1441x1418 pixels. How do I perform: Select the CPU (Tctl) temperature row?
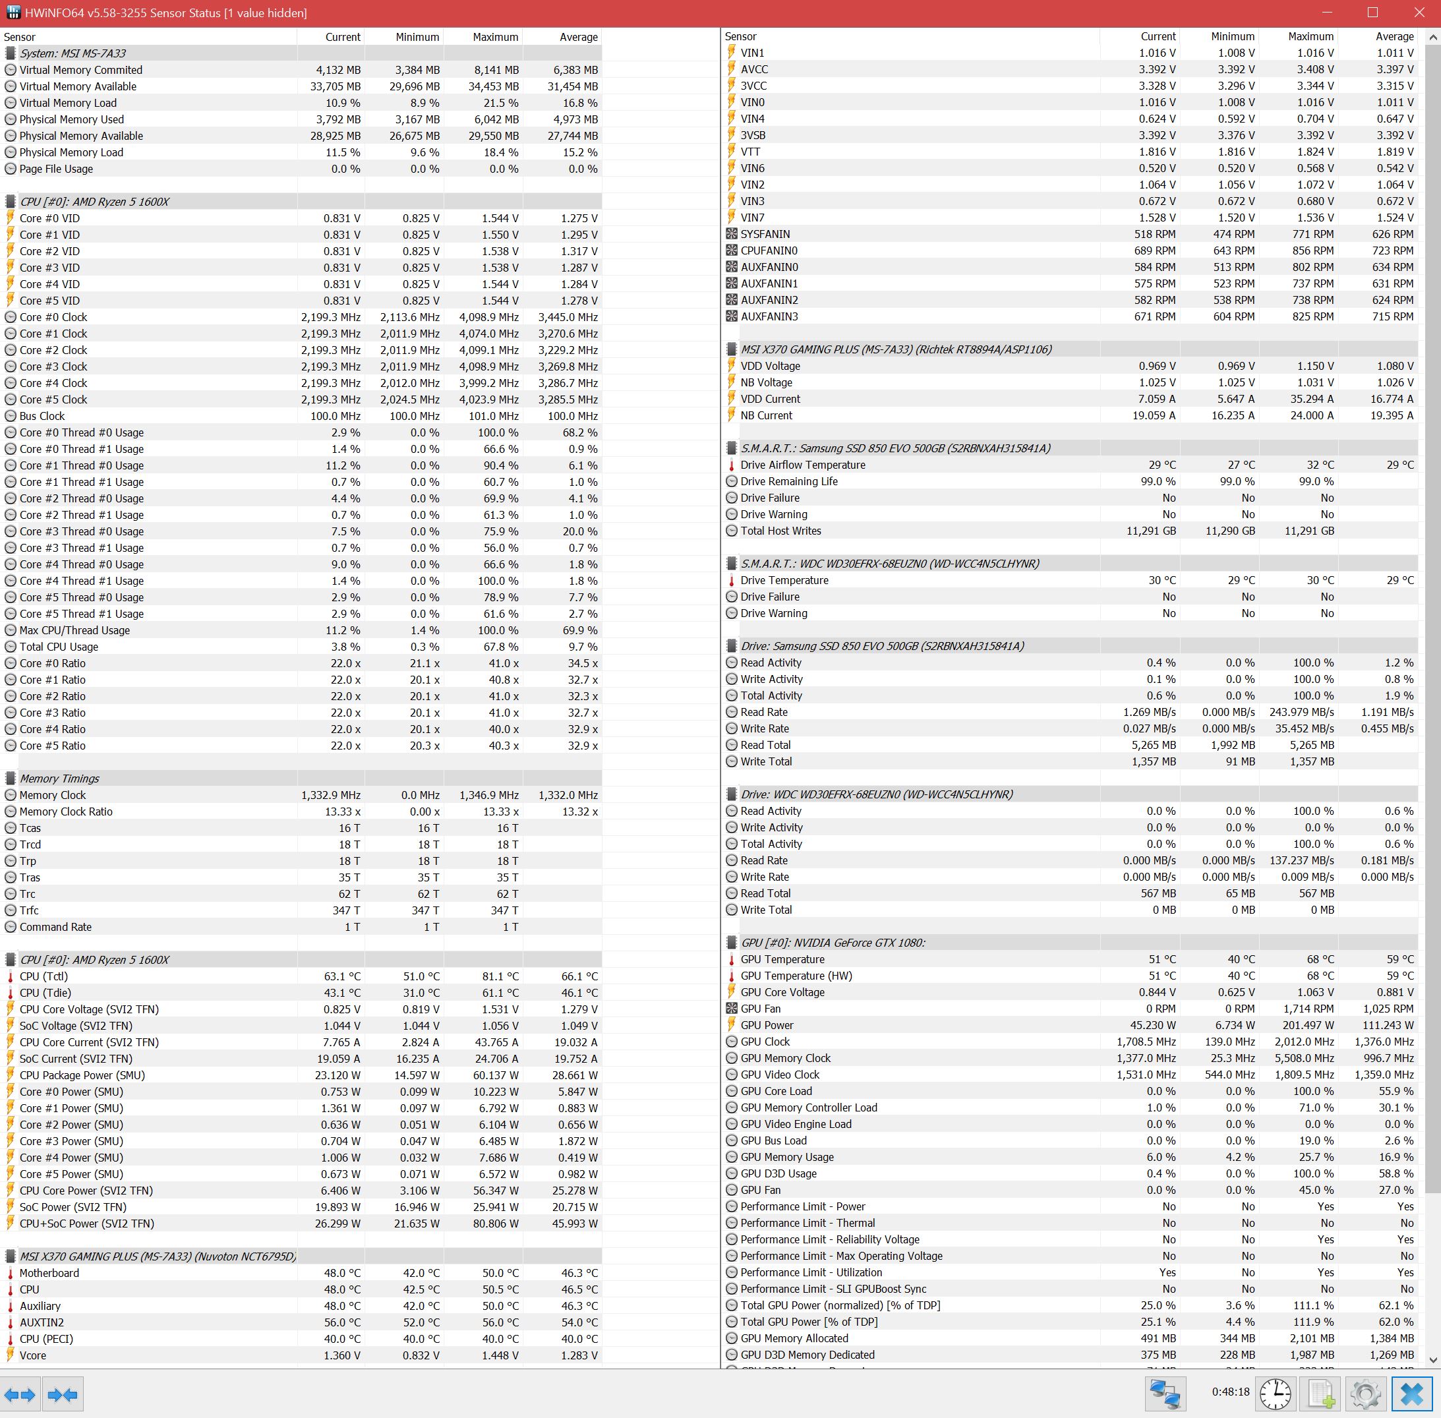tap(44, 976)
